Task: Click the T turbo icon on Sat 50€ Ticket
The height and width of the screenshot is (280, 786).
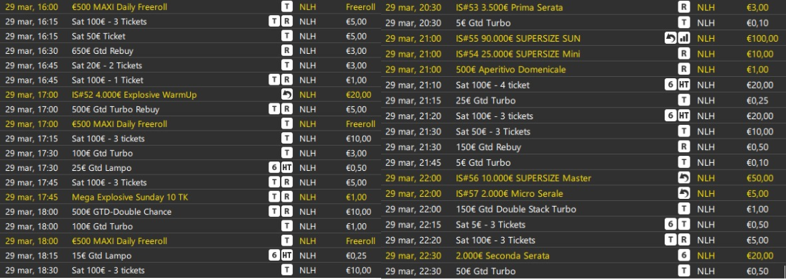Action: click(x=286, y=36)
